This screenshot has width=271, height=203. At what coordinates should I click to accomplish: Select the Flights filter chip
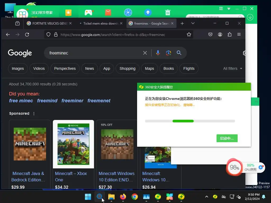[x=189, y=68]
